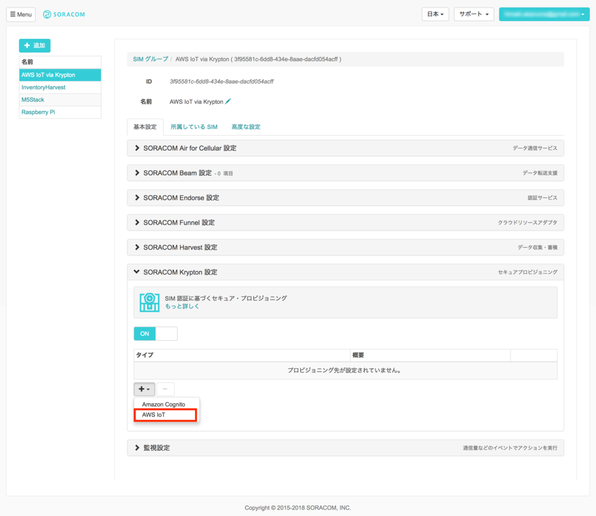Select AWS IoT via Krypton group
This screenshot has height=516, width=596.
(60, 75)
